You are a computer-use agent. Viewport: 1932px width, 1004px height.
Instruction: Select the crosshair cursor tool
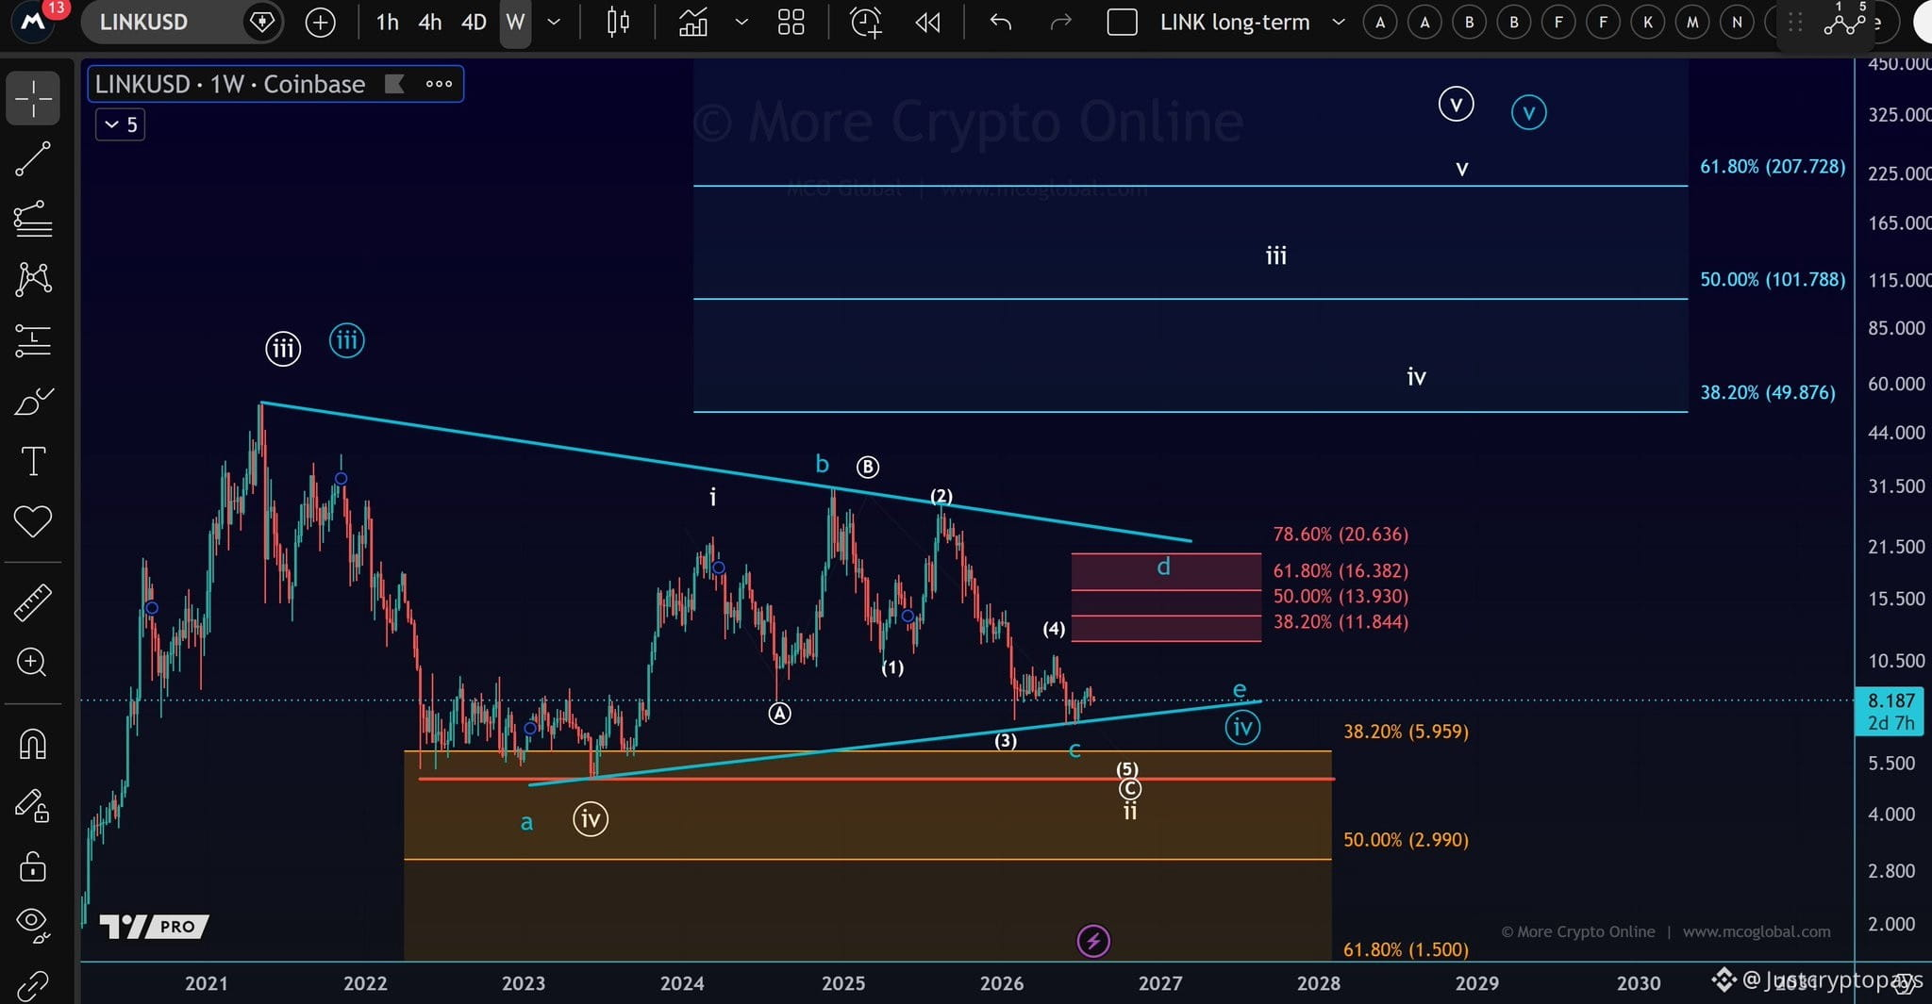[x=33, y=98]
